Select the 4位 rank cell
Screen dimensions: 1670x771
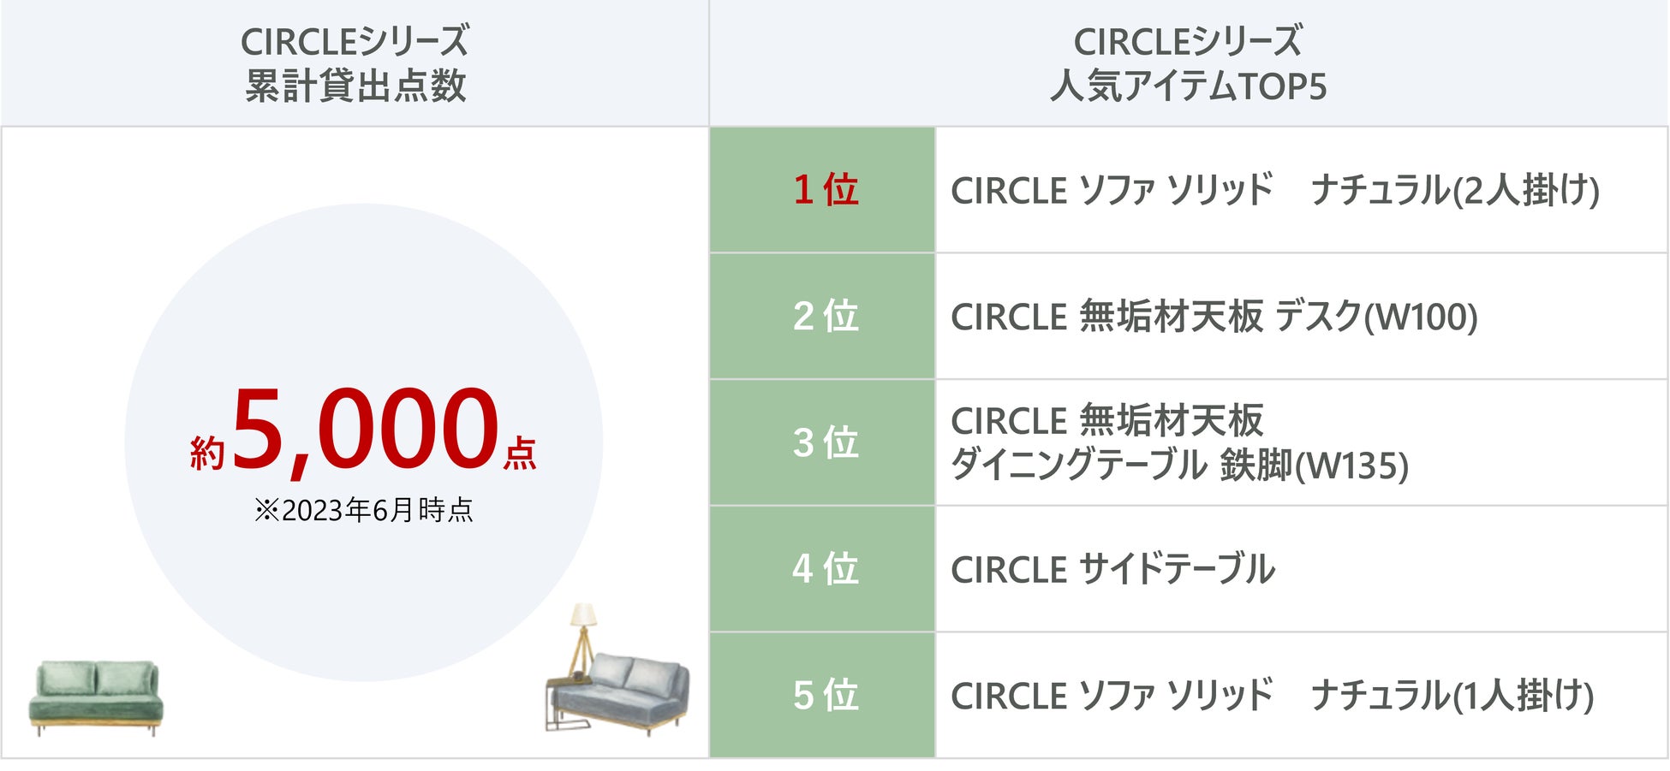point(822,569)
